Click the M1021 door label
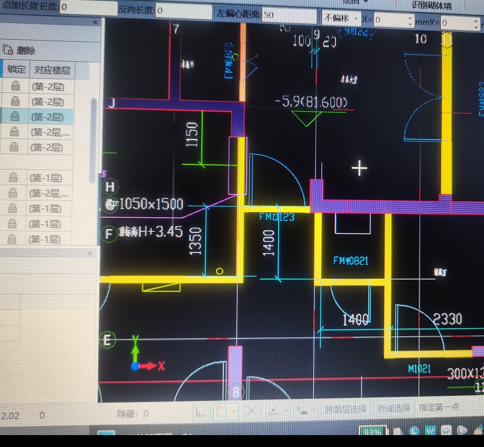This screenshot has height=447, width=484. (x=419, y=368)
